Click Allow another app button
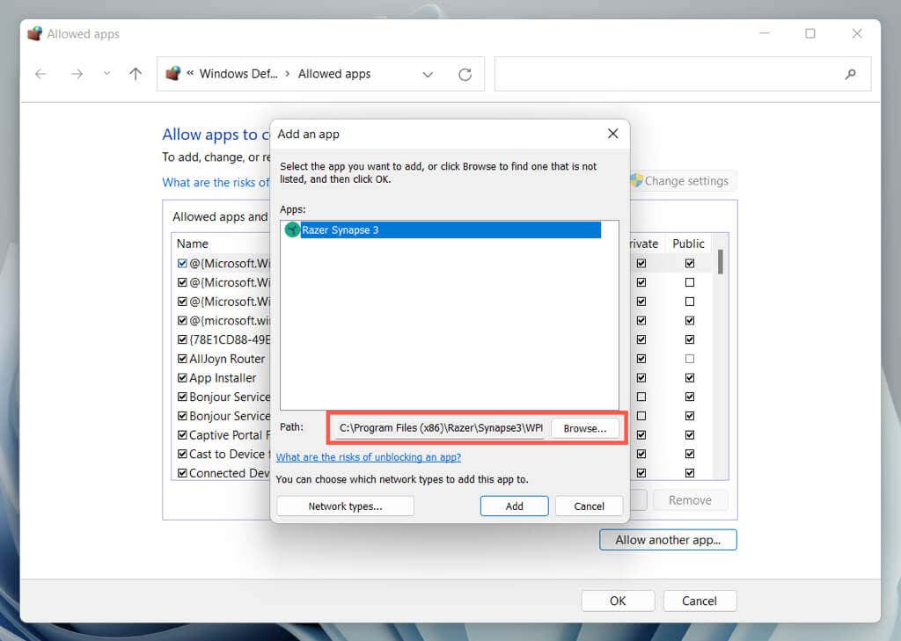This screenshot has height=641, width=901. point(668,540)
